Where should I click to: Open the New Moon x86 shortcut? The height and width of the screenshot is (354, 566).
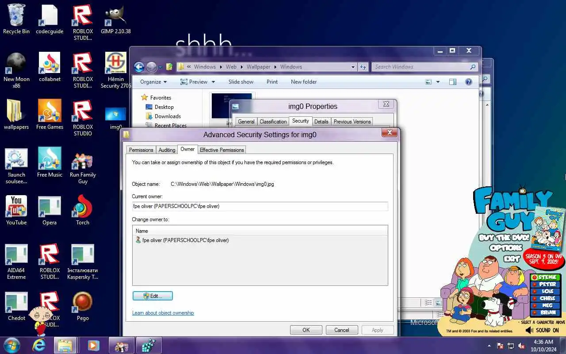click(x=16, y=70)
